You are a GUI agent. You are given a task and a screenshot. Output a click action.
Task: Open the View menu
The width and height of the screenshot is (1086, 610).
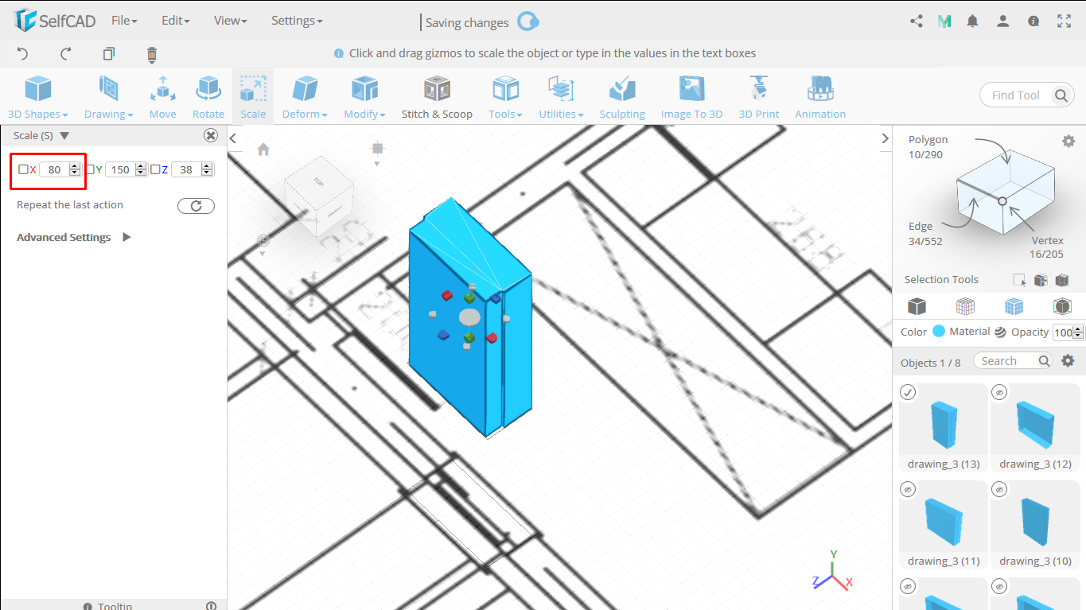coord(231,21)
